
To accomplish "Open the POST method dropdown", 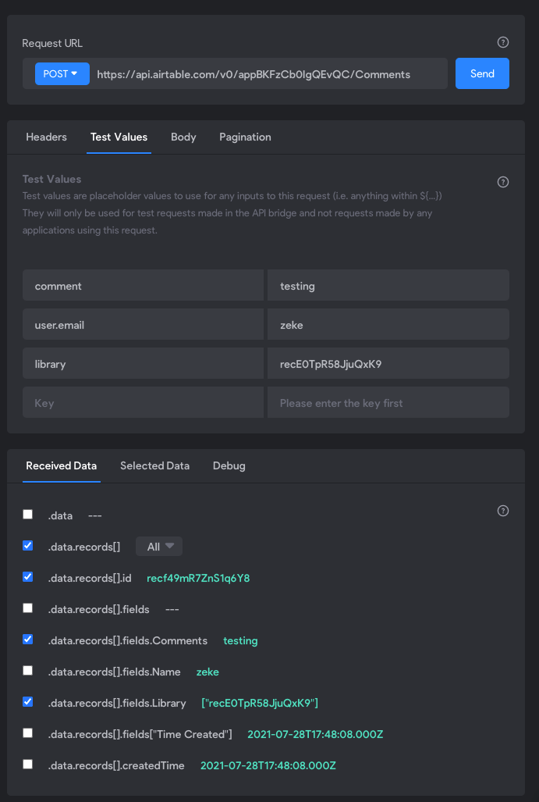I will 62,73.
